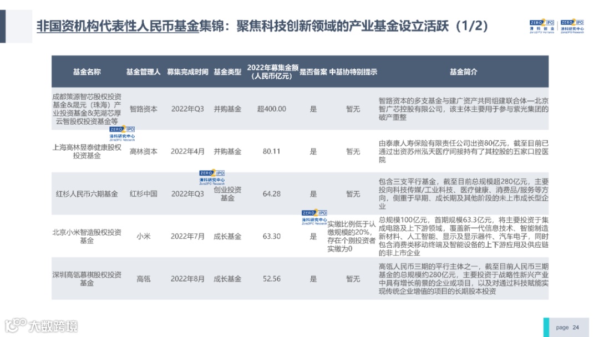599x337 pixels.
Task: Select the 2022年7月 date cell
Action: (187, 236)
